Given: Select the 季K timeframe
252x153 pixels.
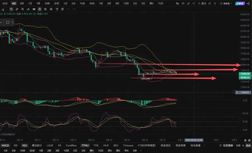Looking at the screenshot, I should (118, 151).
